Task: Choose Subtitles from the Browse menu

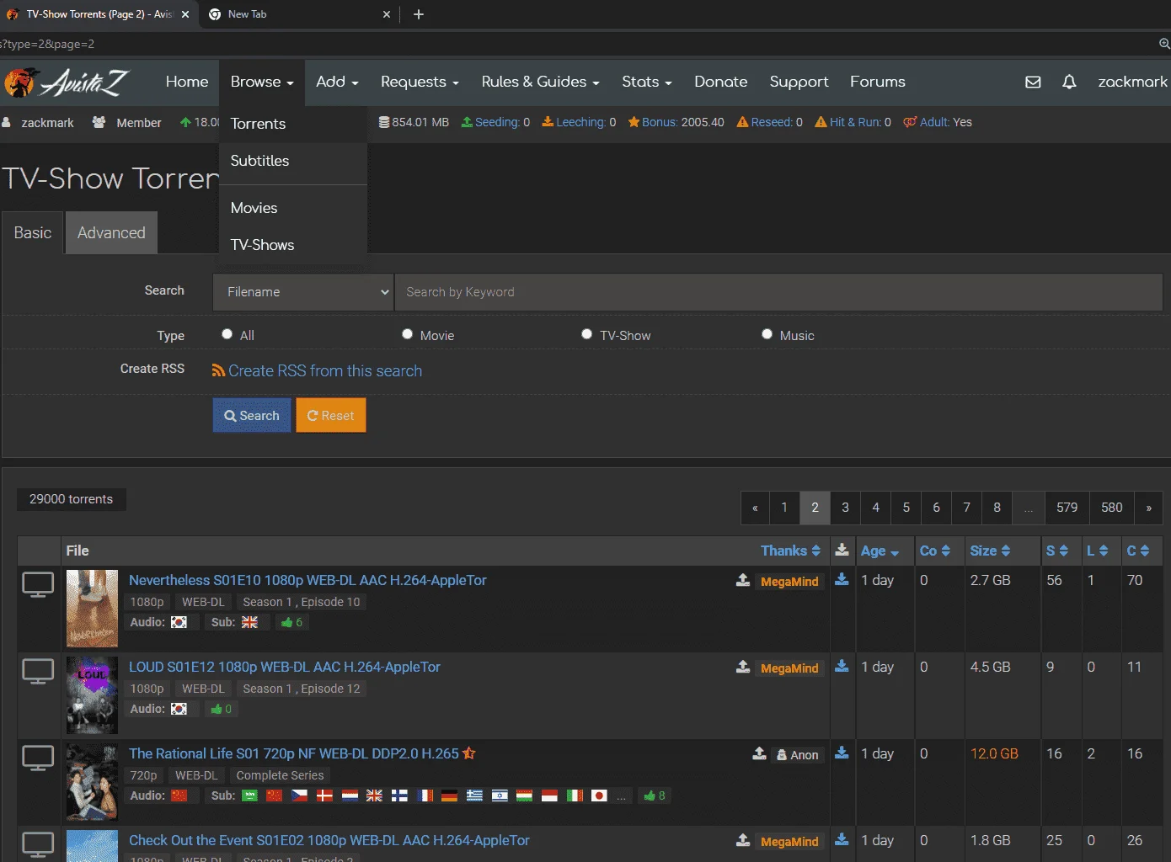Action: click(x=293, y=161)
